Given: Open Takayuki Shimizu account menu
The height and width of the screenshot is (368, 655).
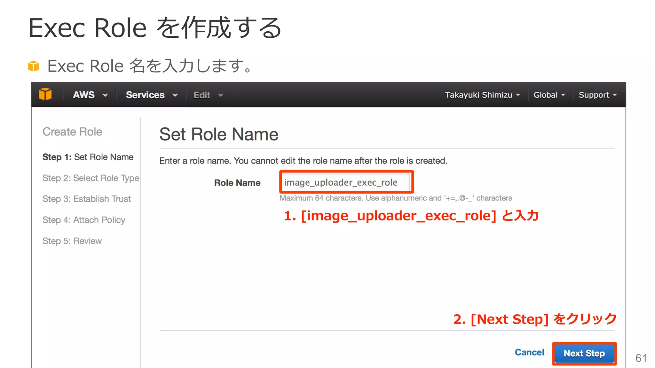Looking at the screenshot, I should point(483,95).
